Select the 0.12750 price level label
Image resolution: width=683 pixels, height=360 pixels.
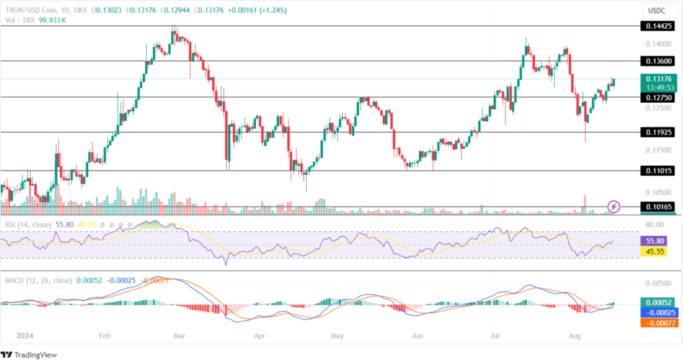click(x=657, y=97)
